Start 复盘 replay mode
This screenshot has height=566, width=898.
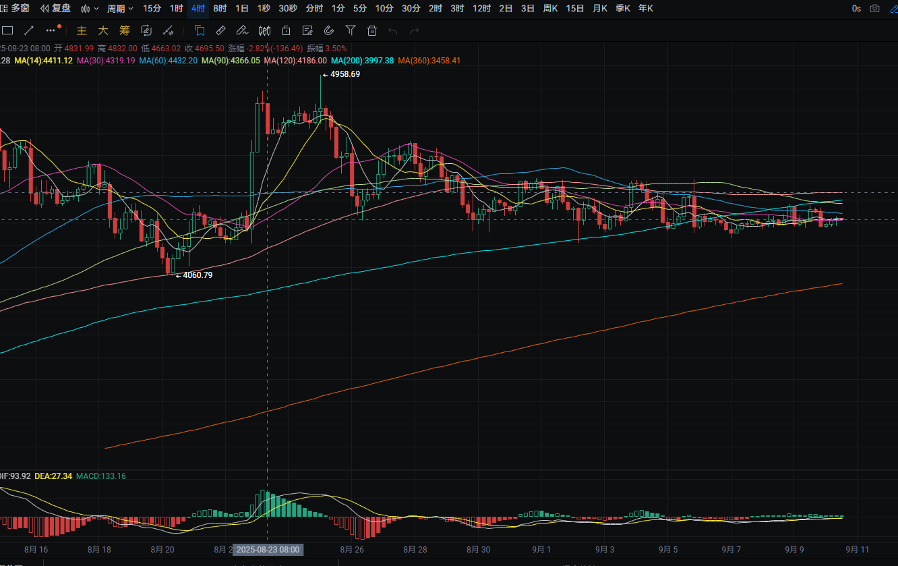pos(55,9)
